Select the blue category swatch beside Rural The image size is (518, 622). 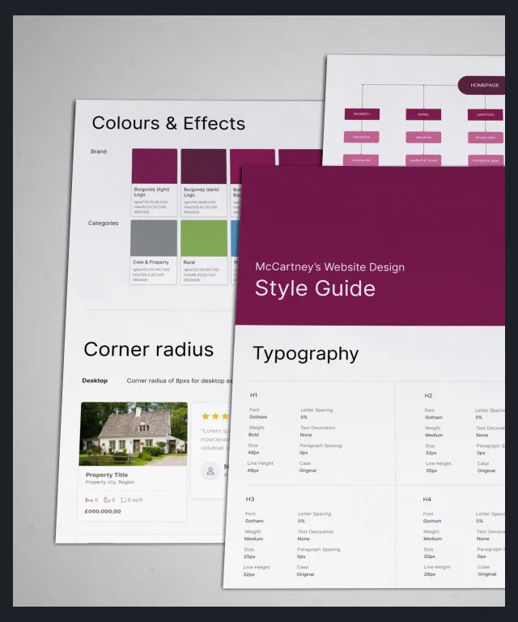click(235, 238)
